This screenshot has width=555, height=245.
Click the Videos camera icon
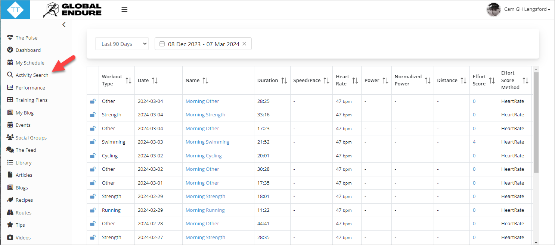10,238
